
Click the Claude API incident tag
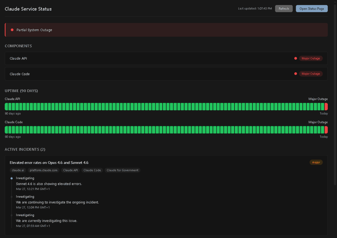[70, 170]
